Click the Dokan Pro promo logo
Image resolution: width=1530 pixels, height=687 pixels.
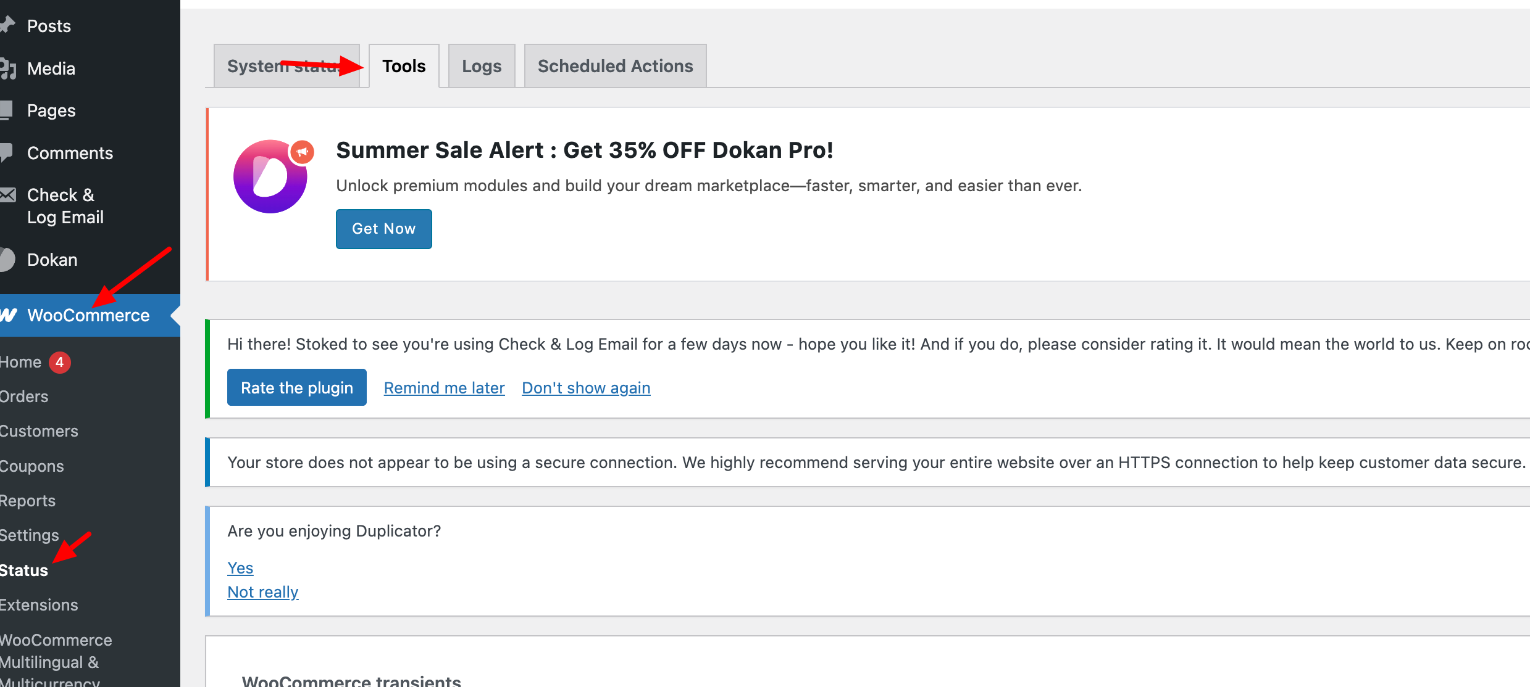point(270,176)
